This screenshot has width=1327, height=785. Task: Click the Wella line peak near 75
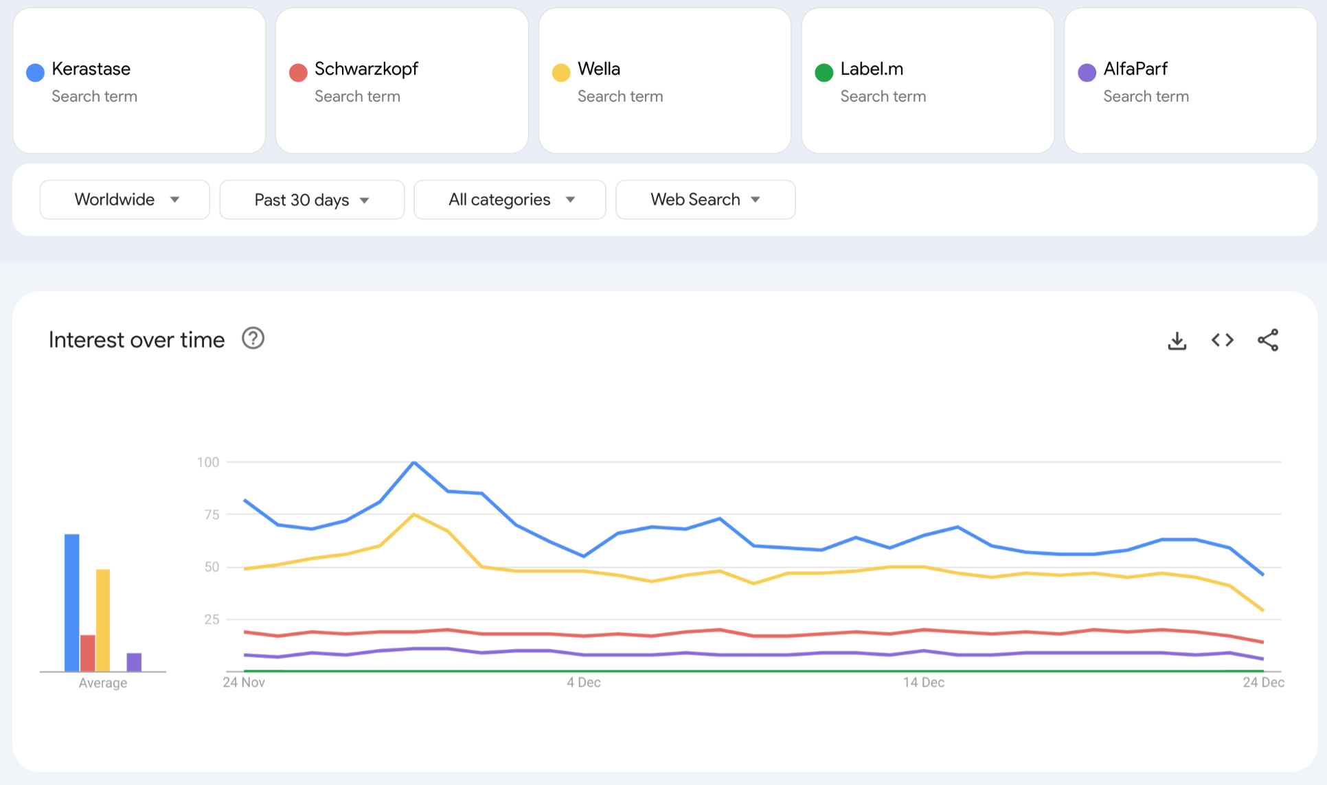coord(414,514)
